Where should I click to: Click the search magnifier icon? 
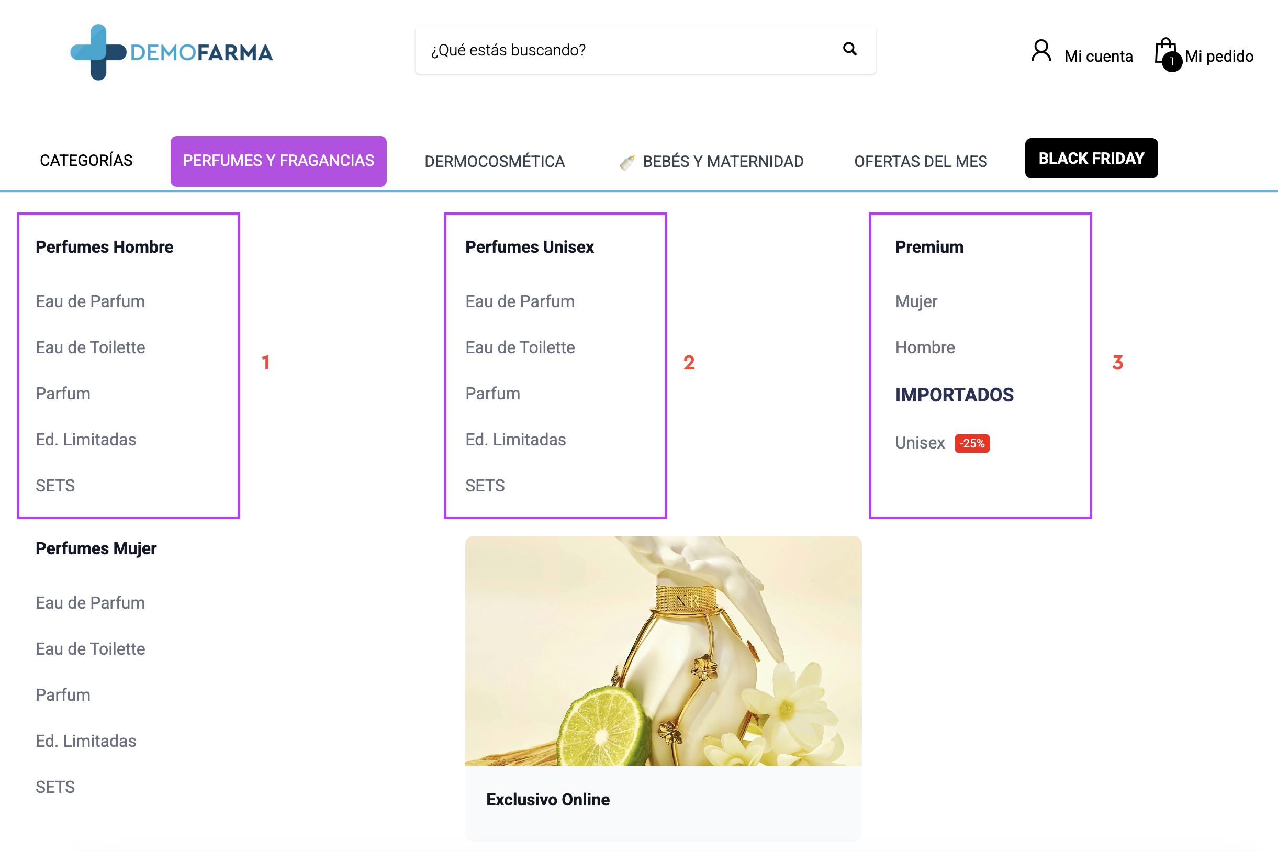tap(849, 49)
